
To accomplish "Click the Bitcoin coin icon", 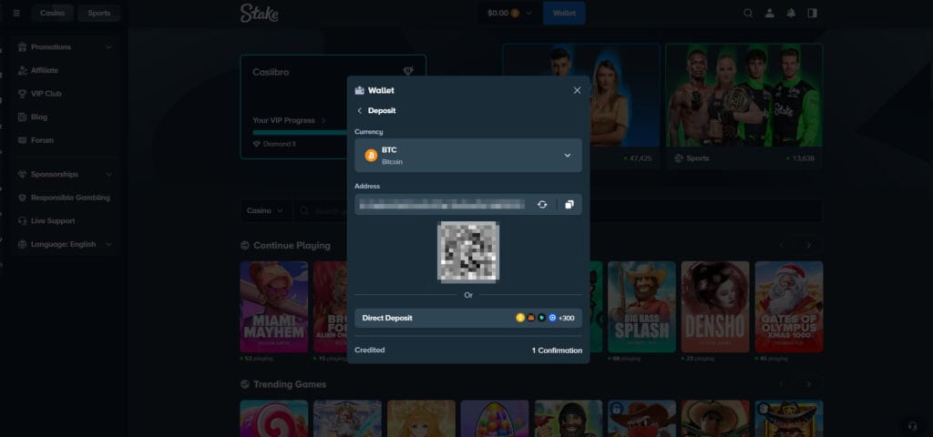I will tap(372, 156).
